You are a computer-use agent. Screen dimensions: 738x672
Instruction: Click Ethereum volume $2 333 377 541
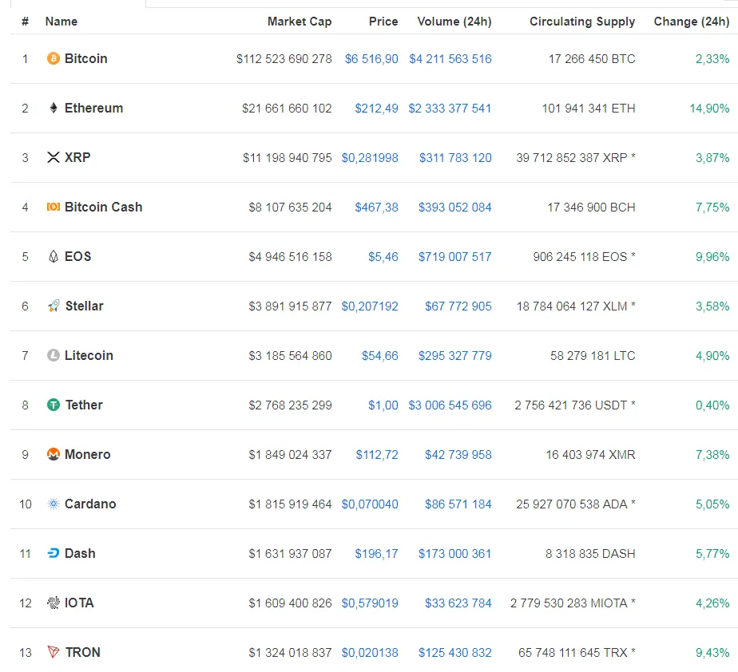click(x=450, y=109)
